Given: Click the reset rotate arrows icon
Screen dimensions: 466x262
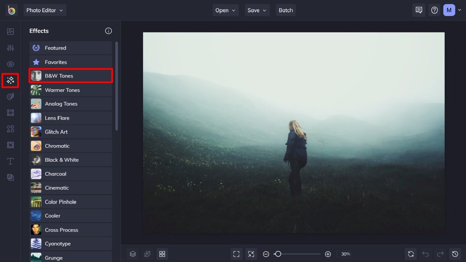Looking at the screenshot, I should click(411, 254).
